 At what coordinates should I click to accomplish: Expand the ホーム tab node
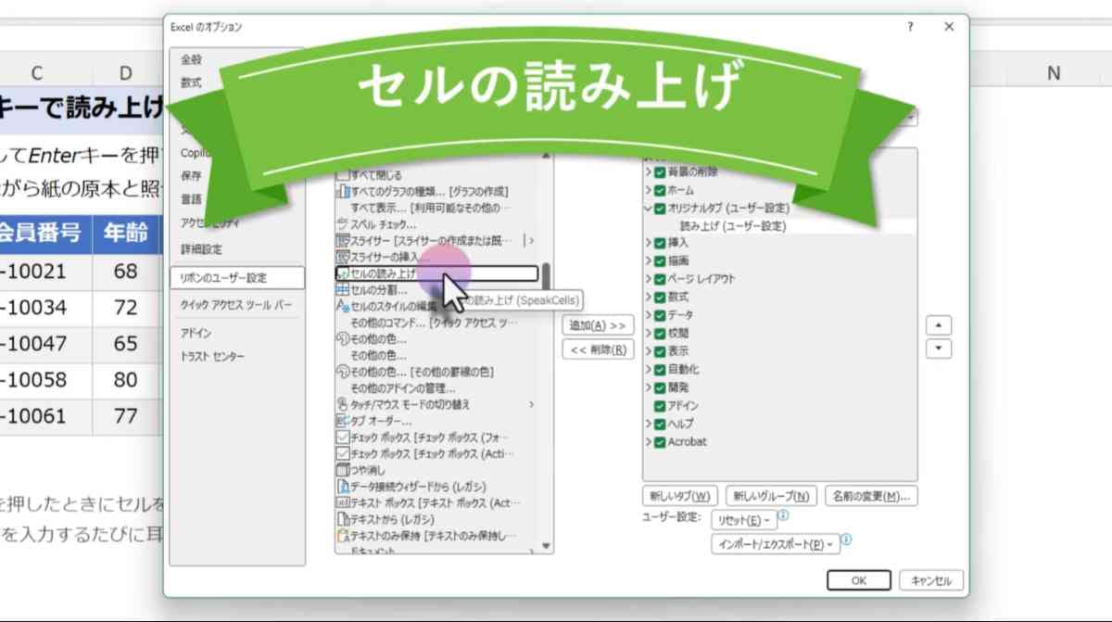(x=648, y=190)
